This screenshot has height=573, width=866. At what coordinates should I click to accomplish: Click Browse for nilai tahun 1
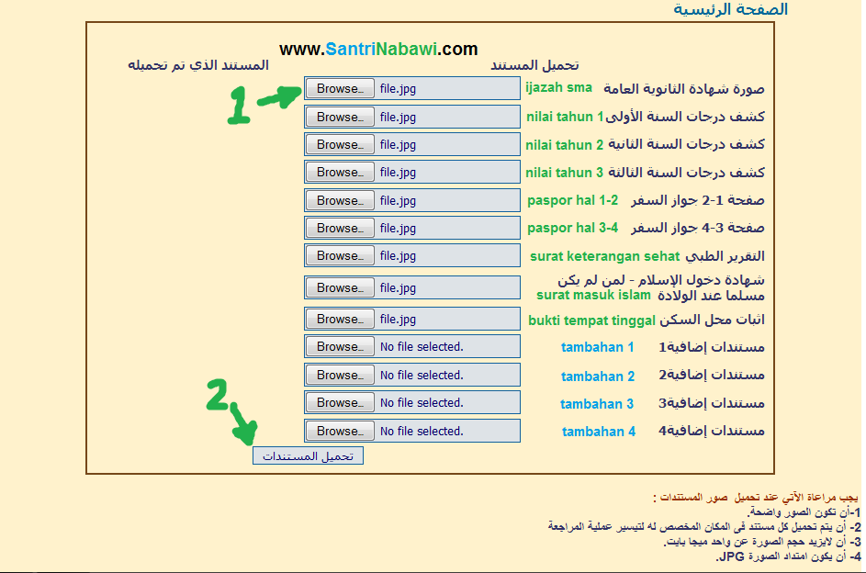[340, 117]
